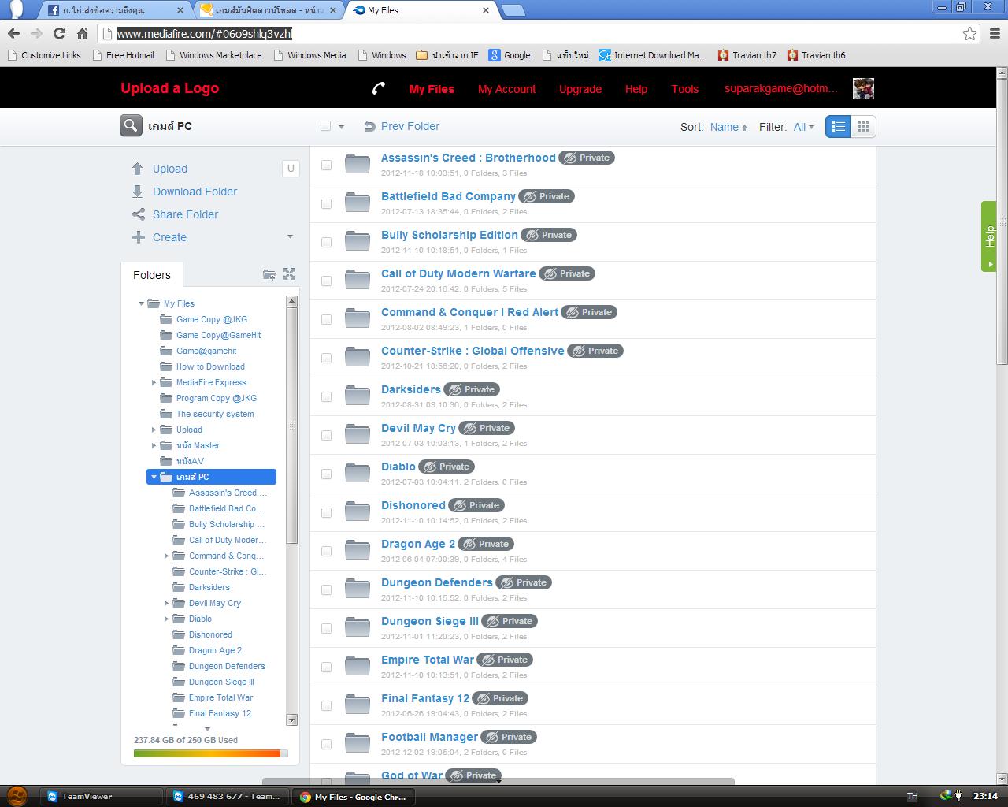Open the Filter All dropdown
The height and width of the screenshot is (807, 1008).
coord(804,127)
